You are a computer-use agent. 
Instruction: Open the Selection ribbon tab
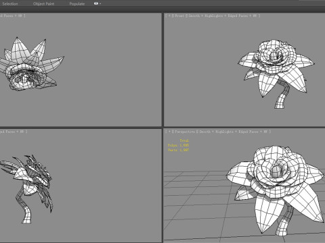click(x=9, y=4)
